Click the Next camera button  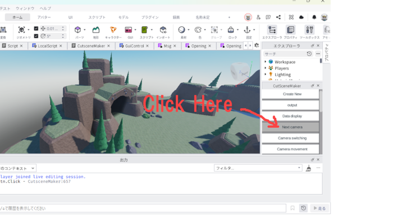point(291,127)
